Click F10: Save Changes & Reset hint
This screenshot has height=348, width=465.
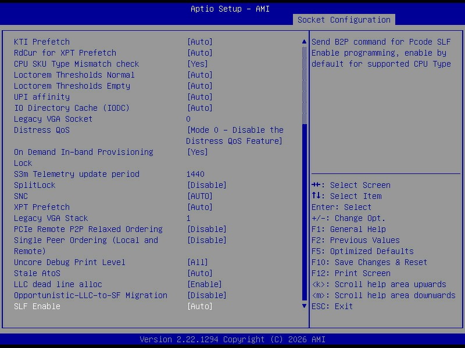point(370,262)
